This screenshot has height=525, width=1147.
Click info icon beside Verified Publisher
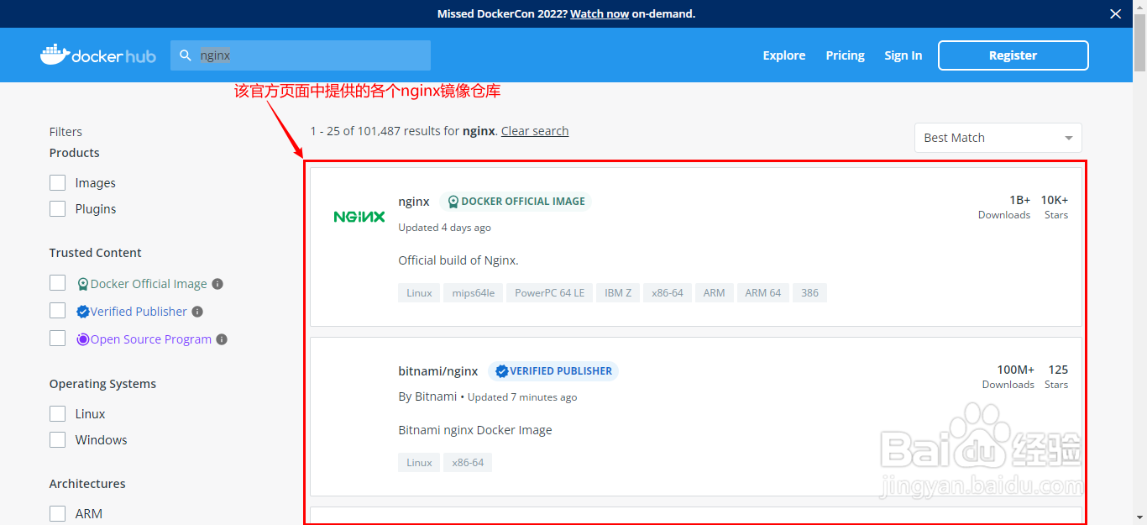(197, 312)
